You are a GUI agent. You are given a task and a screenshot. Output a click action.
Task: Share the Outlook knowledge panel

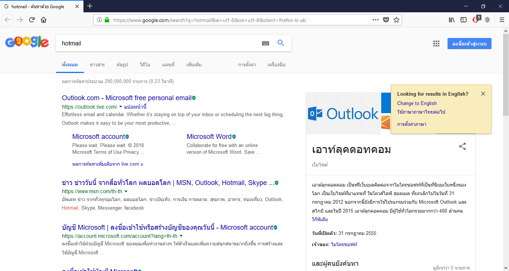(462, 147)
